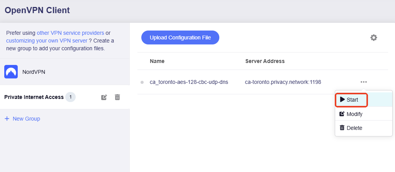The width and height of the screenshot is (395, 172).
Task: Edit the Private Internet Access group
Action: (x=104, y=97)
